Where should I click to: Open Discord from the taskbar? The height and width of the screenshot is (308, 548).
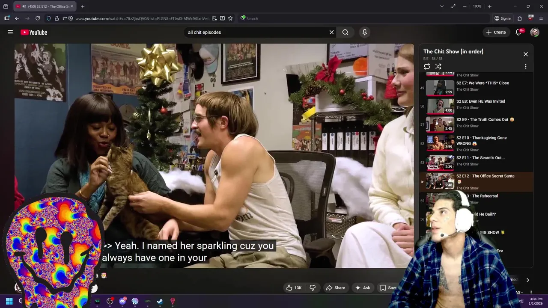(x=122, y=301)
